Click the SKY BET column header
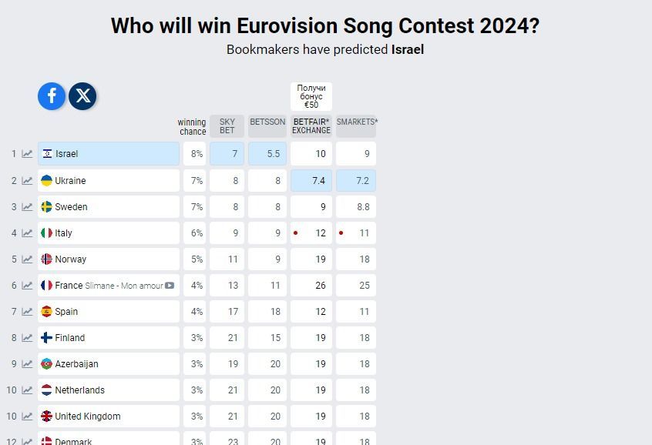652x445 pixels. 227,126
